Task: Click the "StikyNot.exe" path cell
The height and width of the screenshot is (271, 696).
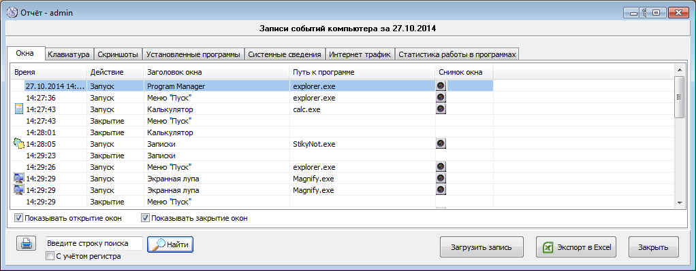Action: point(314,143)
